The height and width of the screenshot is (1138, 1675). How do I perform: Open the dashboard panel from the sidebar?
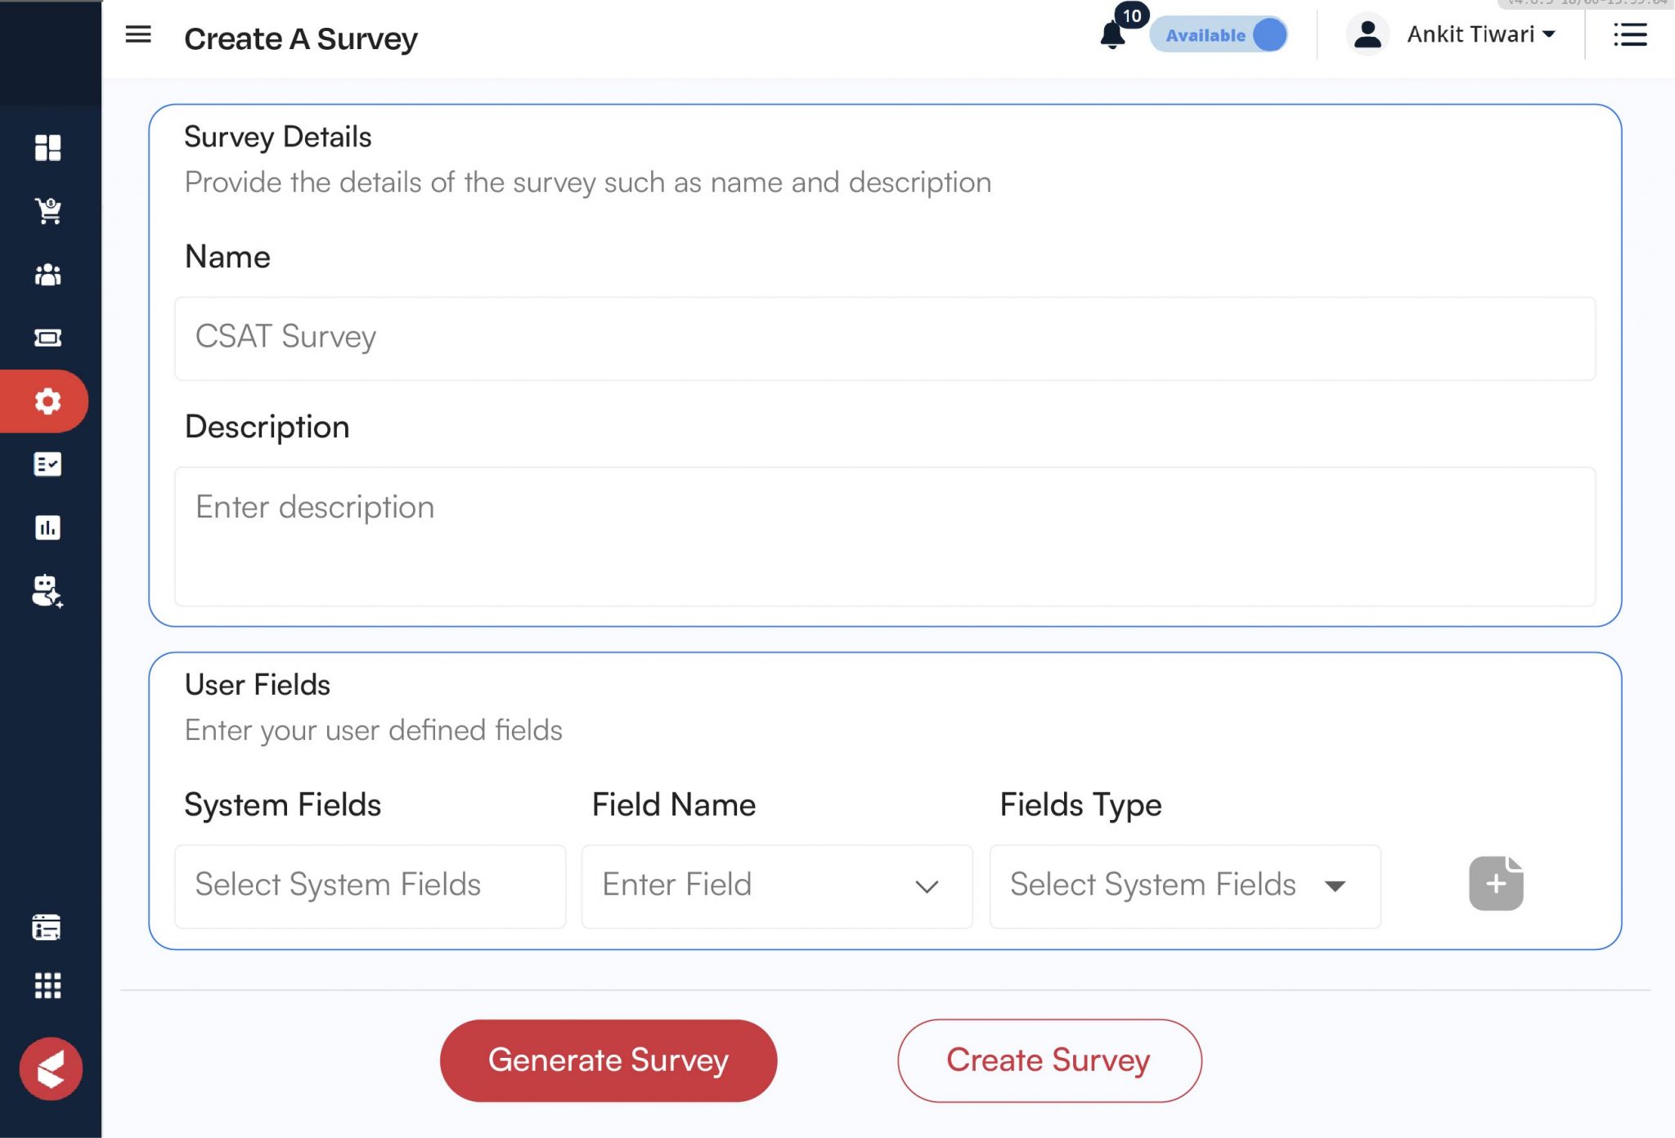(x=49, y=147)
